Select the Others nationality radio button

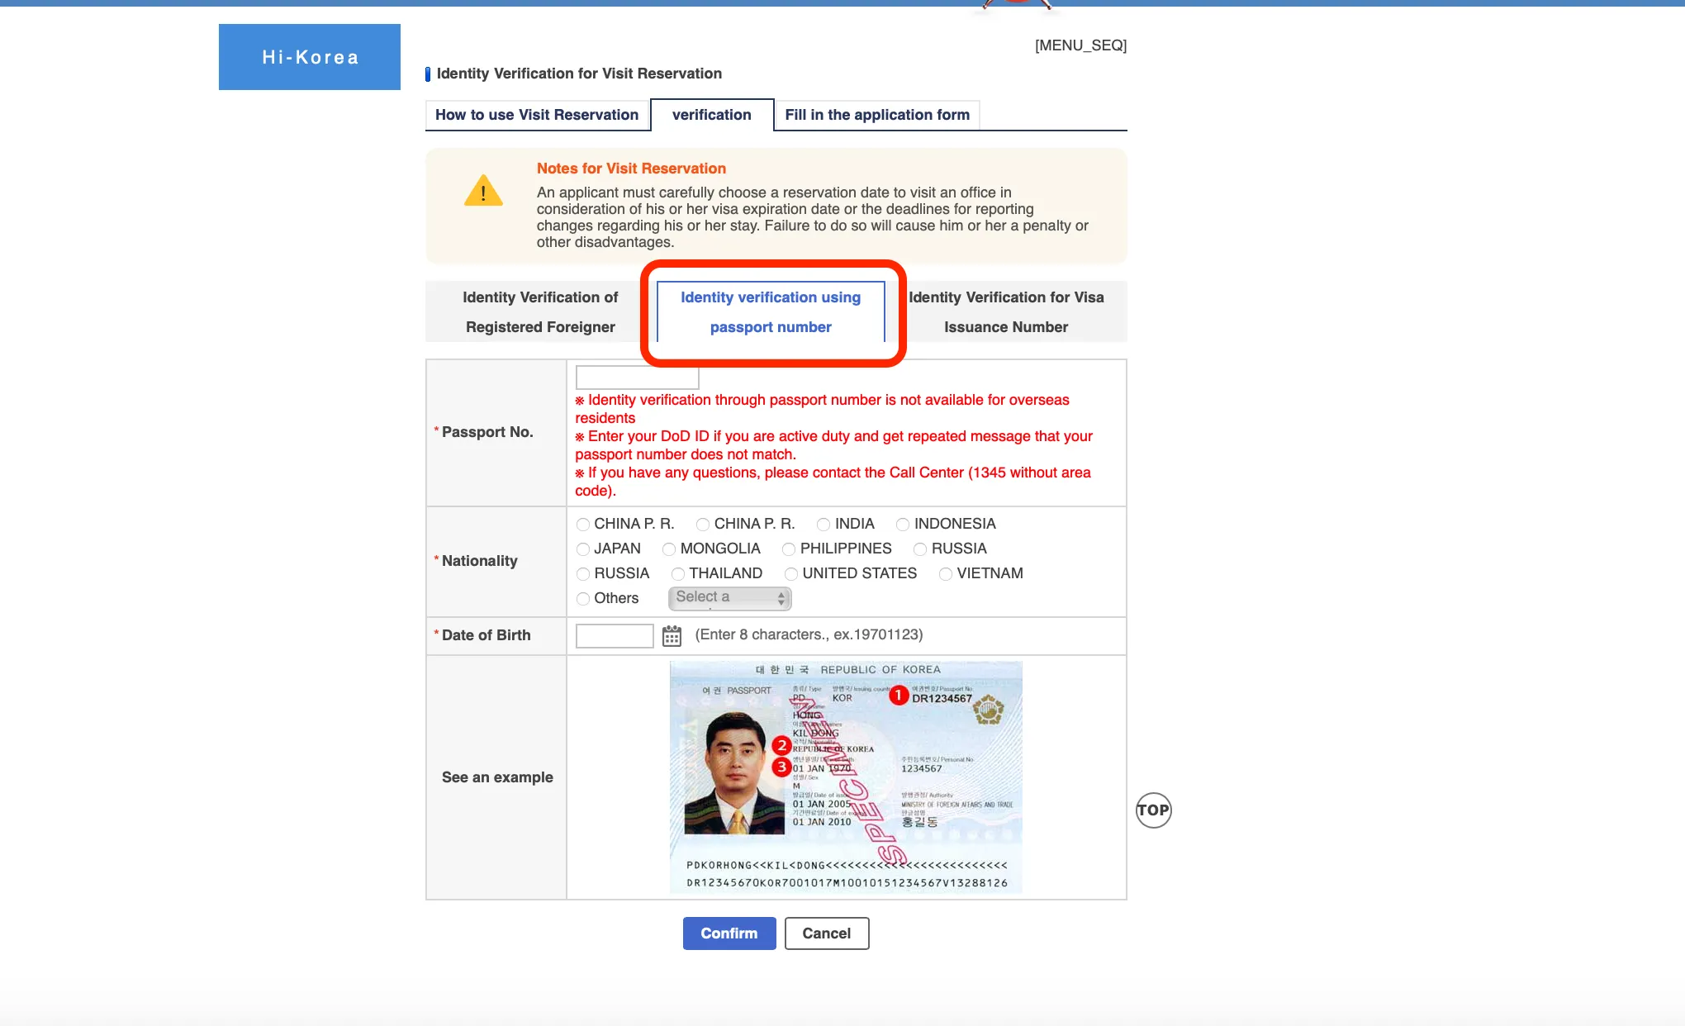[x=583, y=599]
